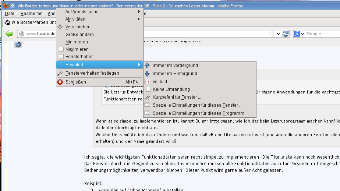
Task: Expand the Auf Arbeitsfläche submenu arrow
Action: [x=139, y=12]
